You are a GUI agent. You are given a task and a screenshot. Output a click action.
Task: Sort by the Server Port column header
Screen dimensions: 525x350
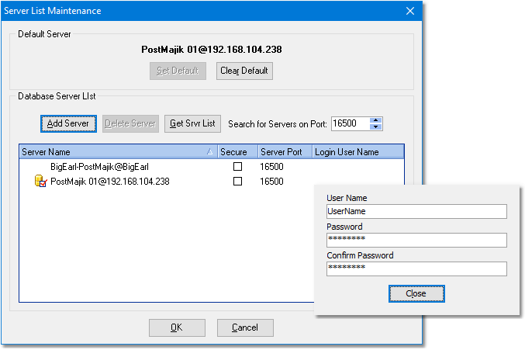click(x=285, y=152)
